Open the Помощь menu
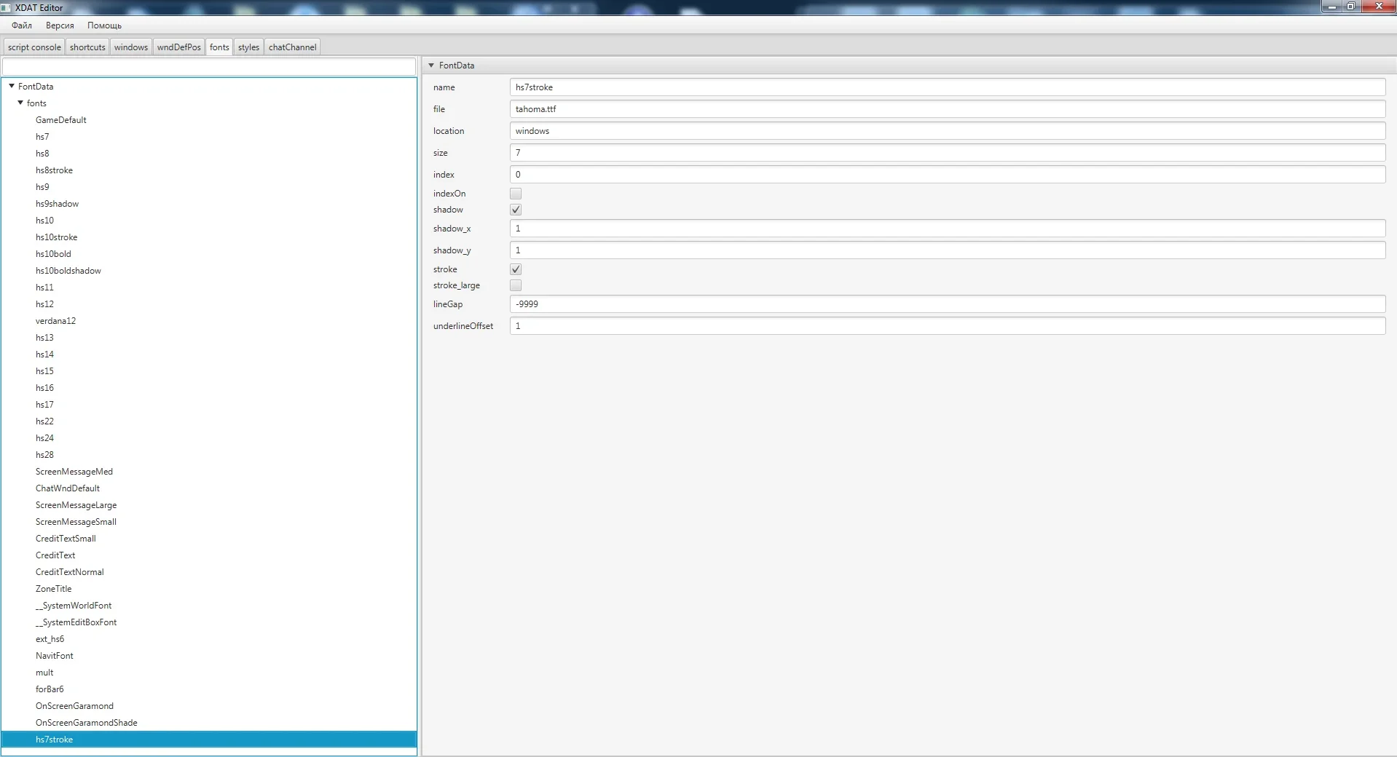The height and width of the screenshot is (757, 1397). pyautogui.click(x=104, y=25)
